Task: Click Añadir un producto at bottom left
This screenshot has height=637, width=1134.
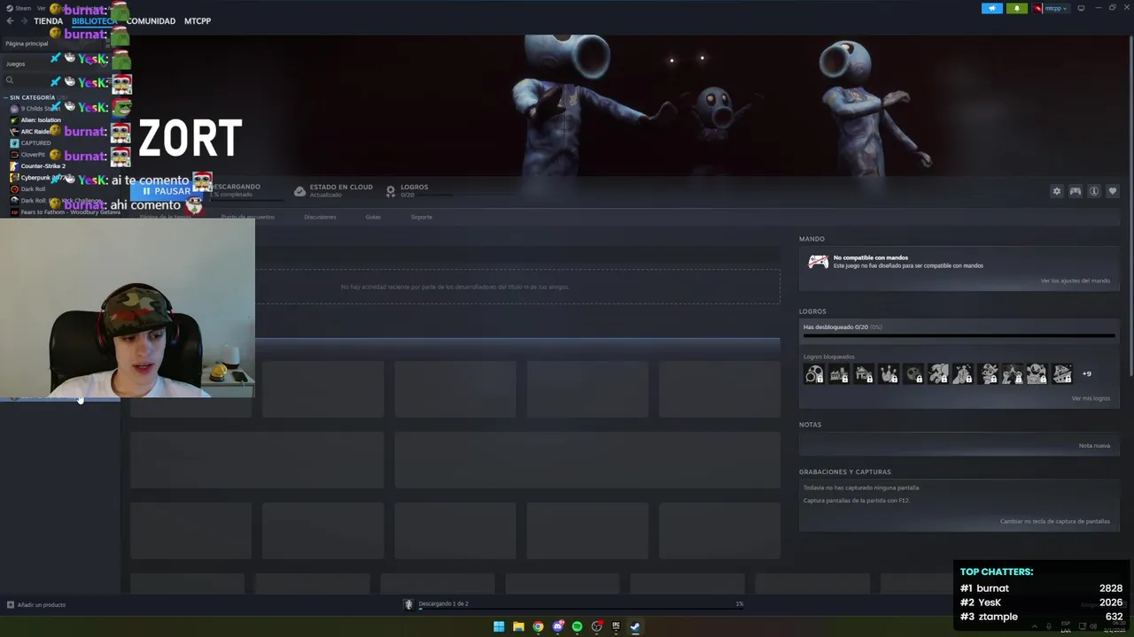Action: pos(35,605)
